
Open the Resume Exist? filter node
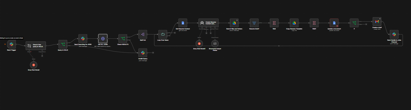254,23
